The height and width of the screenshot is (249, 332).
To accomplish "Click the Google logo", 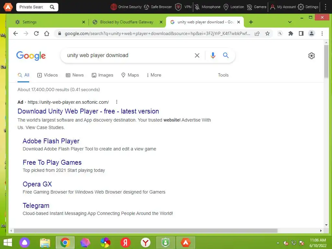I will (x=31, y=56).
